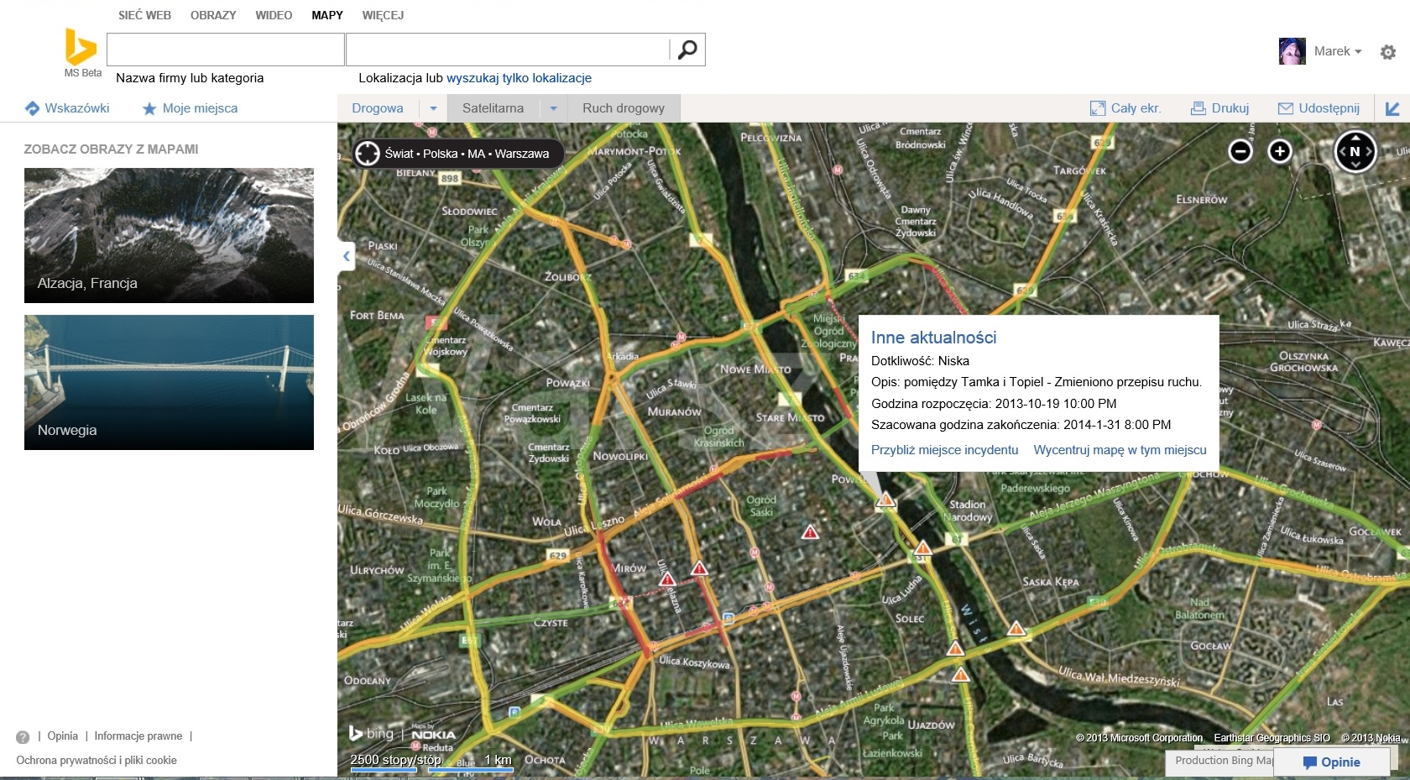Click the help question mark icon
1410x780 pixels.
(x=23, y=737)
